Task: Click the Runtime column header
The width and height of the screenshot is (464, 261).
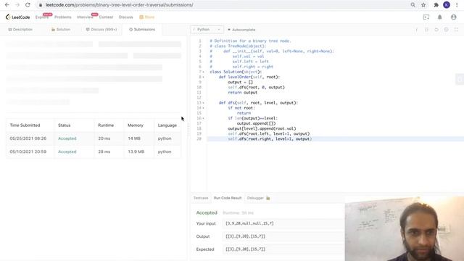Action: [106, 125]
